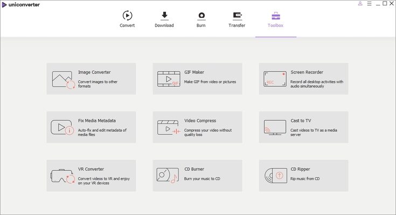396x215 pixels.
Task: Click the uniconverter logo in title bar
Action: tap(20, 4)
